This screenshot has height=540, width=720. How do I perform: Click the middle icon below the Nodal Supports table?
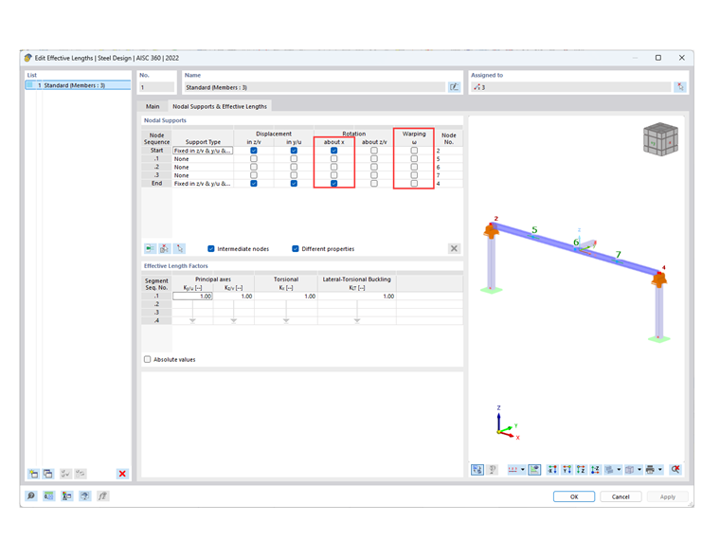[165, 248]
